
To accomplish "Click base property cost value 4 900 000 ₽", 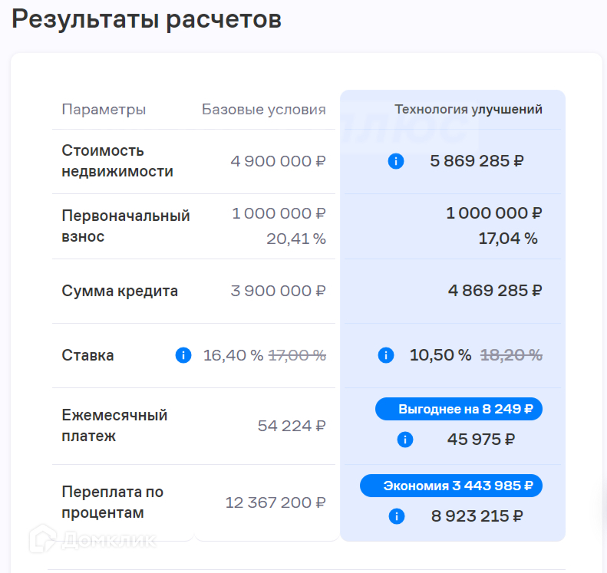I will tap(278, 162).
